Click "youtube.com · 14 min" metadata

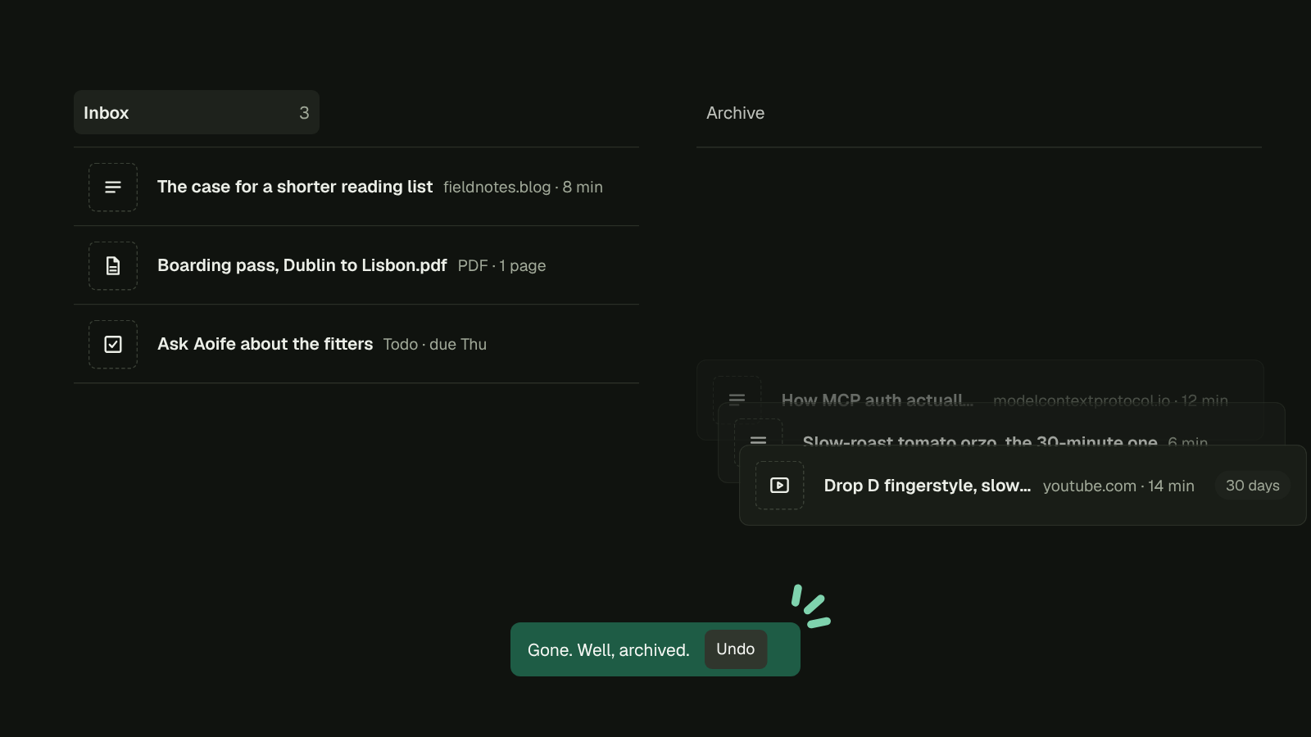coord(1118,486)
